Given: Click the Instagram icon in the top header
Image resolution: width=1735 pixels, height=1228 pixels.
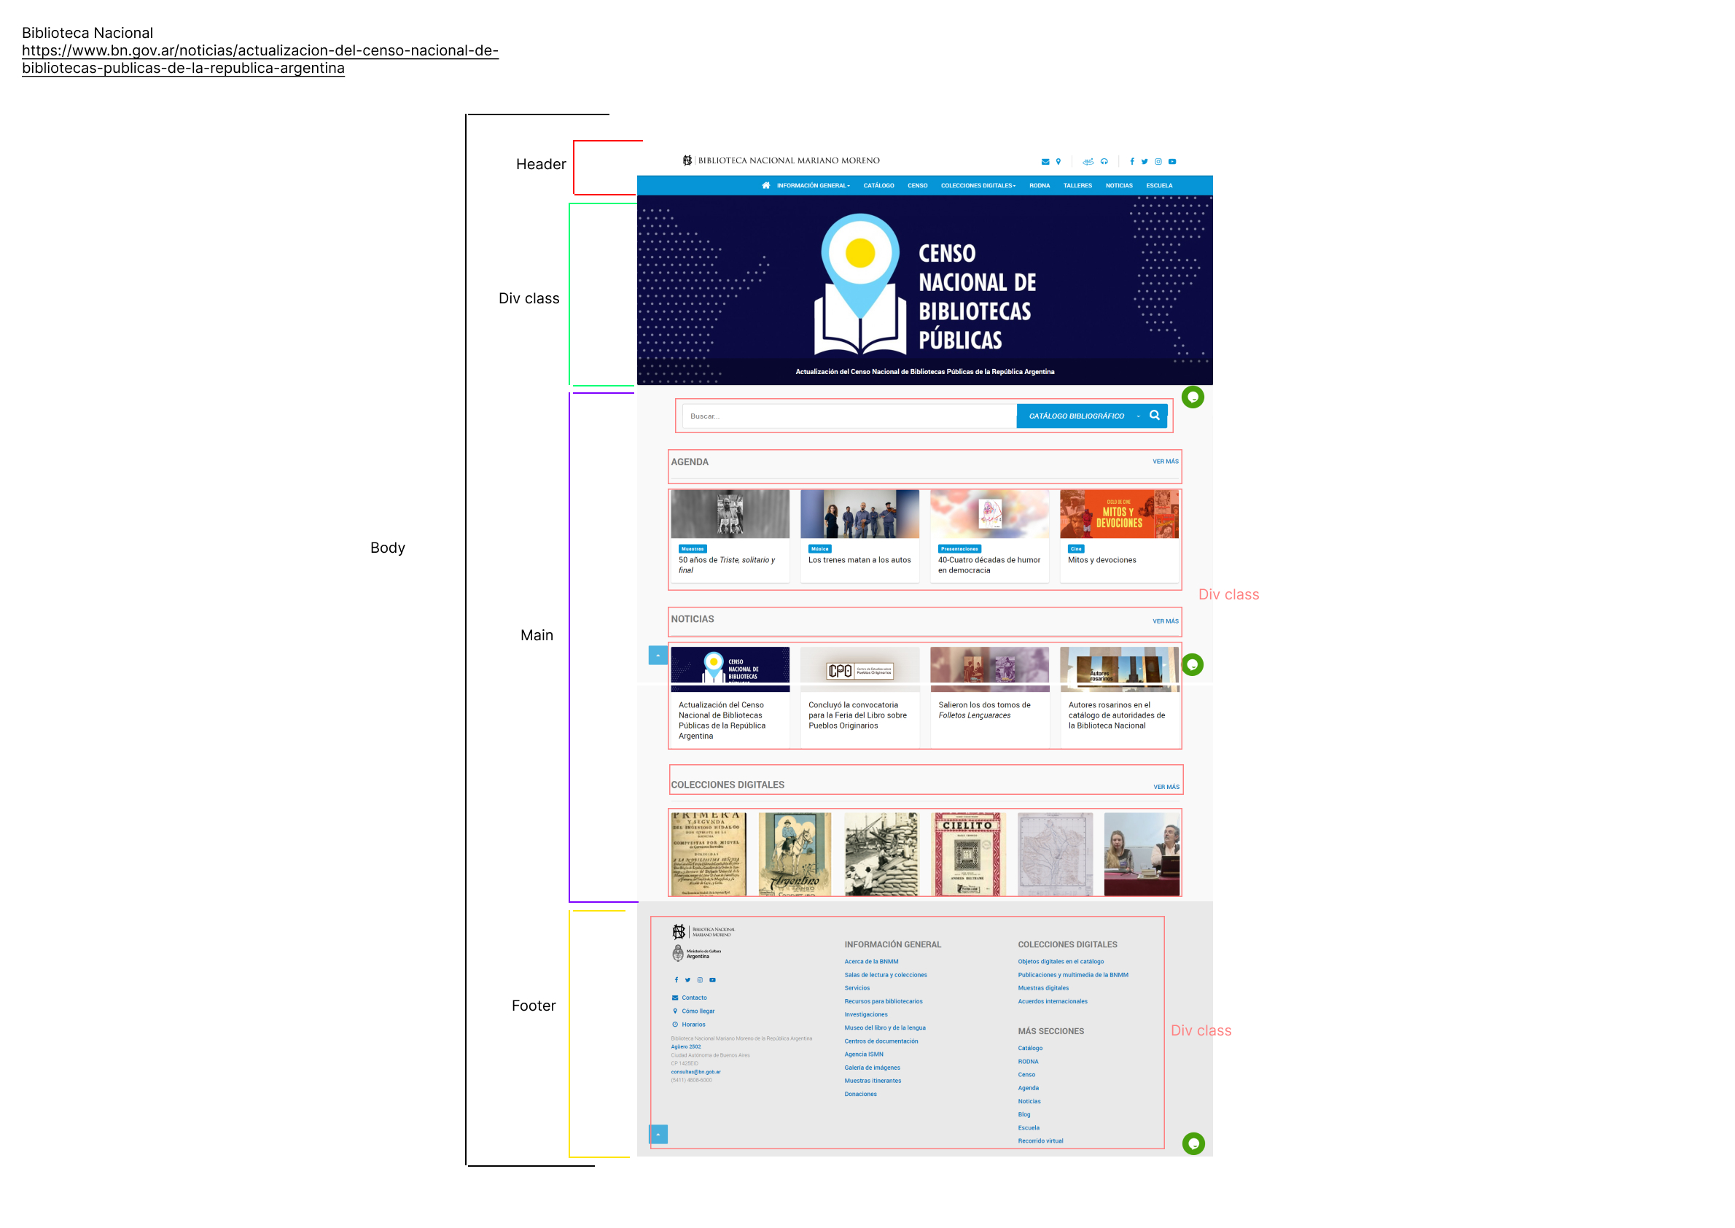Looking at the screenshot, I should click(1158, 162).
